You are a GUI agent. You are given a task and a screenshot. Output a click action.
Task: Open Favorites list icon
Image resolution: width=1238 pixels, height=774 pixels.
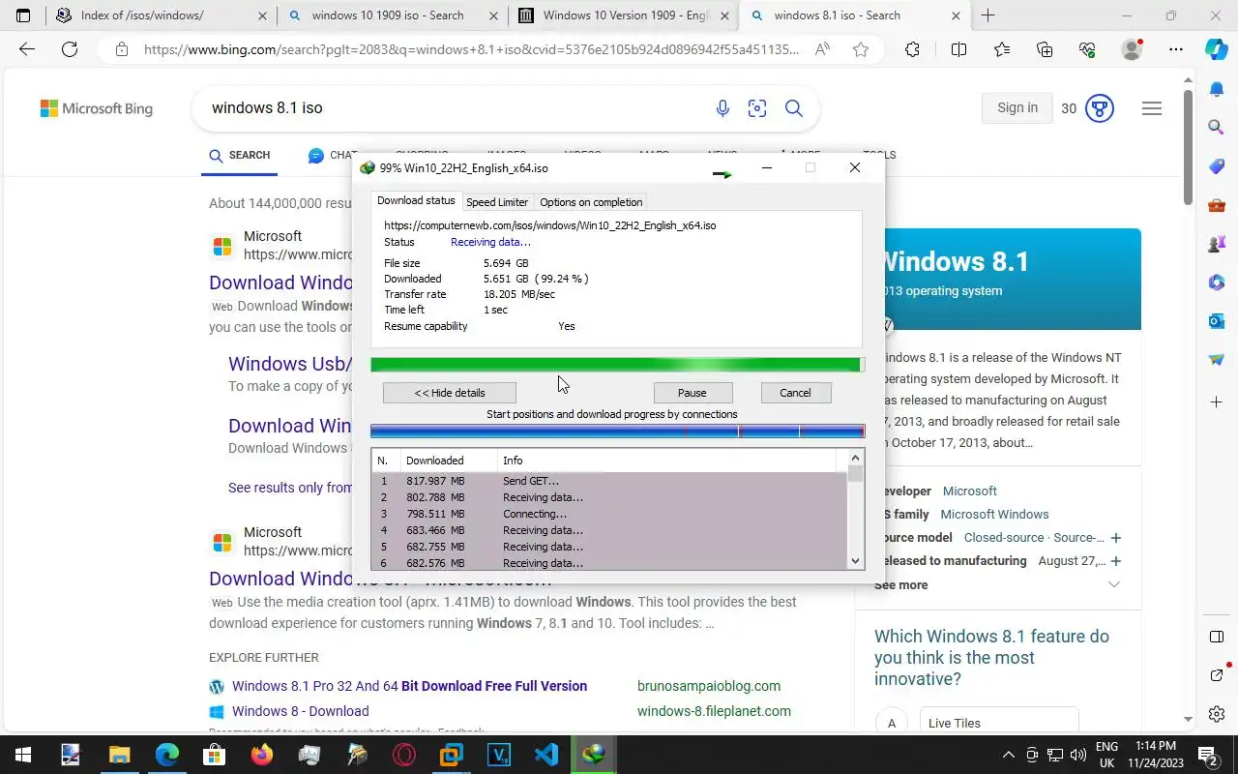click(x=1001, y=49)
